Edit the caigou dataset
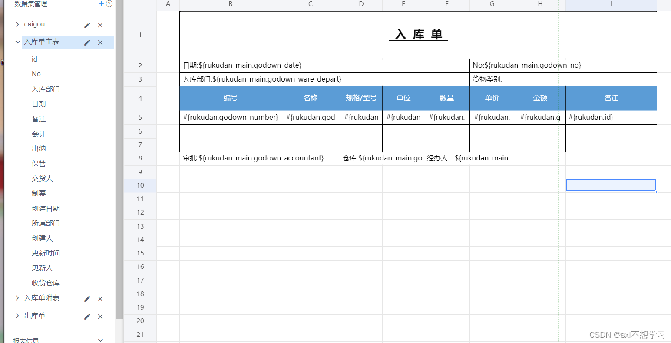Image resolution: width=671 pixels, height=343 pixels. point(87,25)
